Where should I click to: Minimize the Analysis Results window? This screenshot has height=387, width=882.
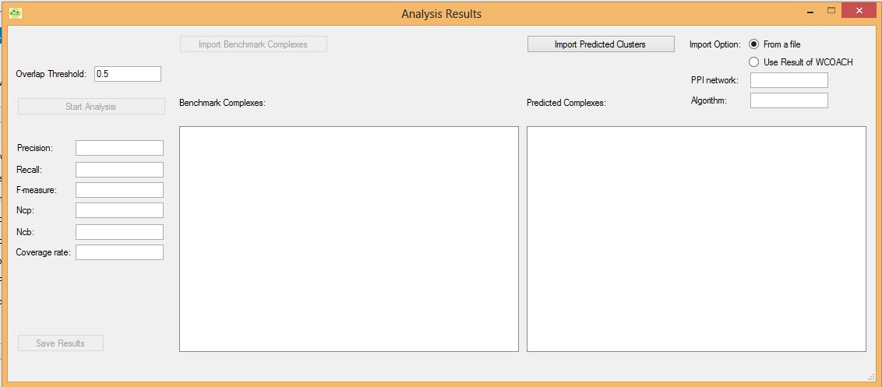coord(811,11)
